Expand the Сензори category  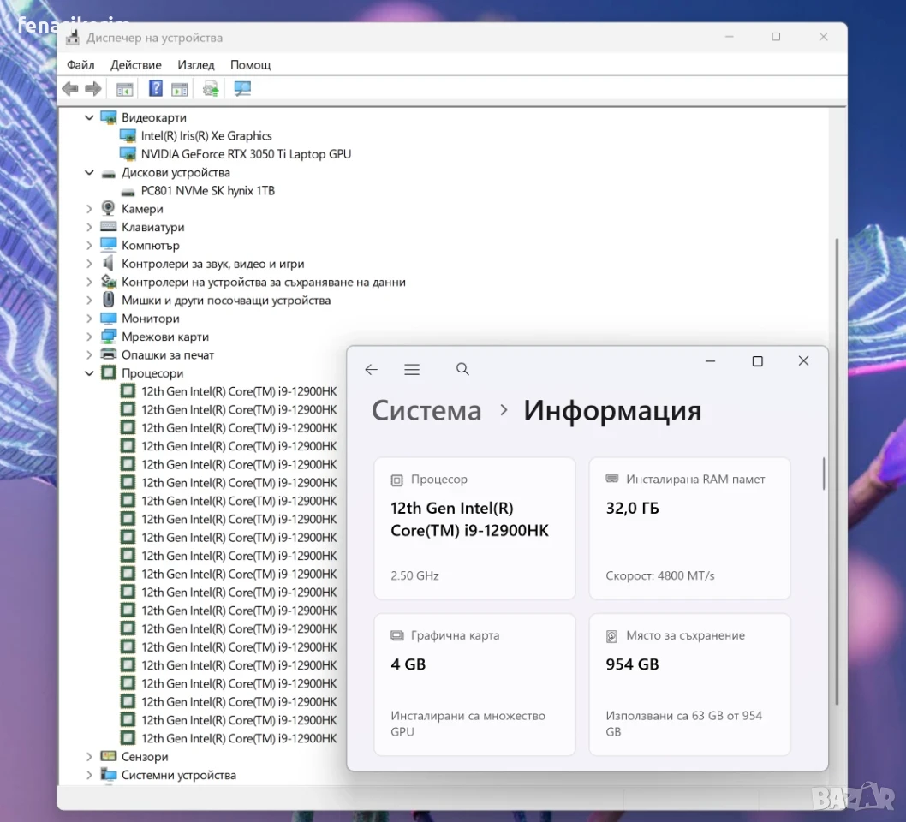point(89,757)
